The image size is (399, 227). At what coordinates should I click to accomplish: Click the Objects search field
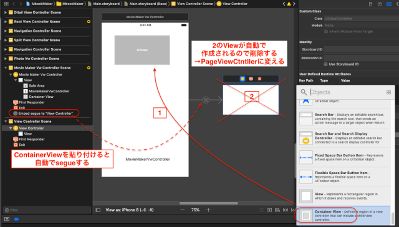pyautogui.click(x=346, y=92)
